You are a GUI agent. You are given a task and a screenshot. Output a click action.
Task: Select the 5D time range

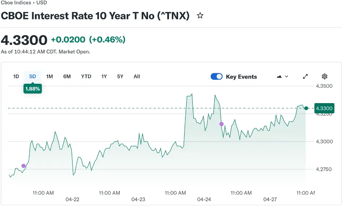[x=33, y=76]
